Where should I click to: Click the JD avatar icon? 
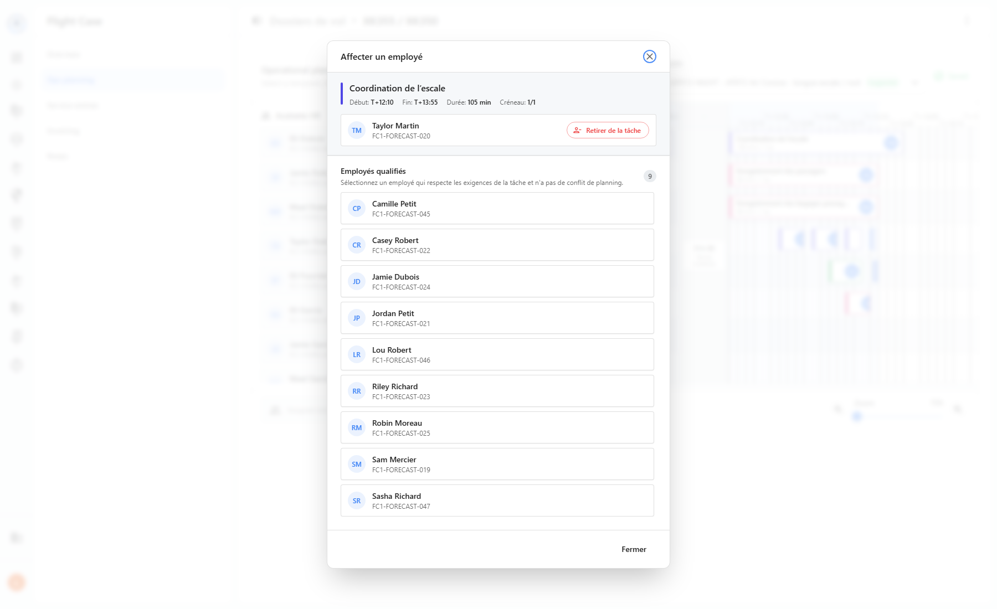(x=357, y=282)
